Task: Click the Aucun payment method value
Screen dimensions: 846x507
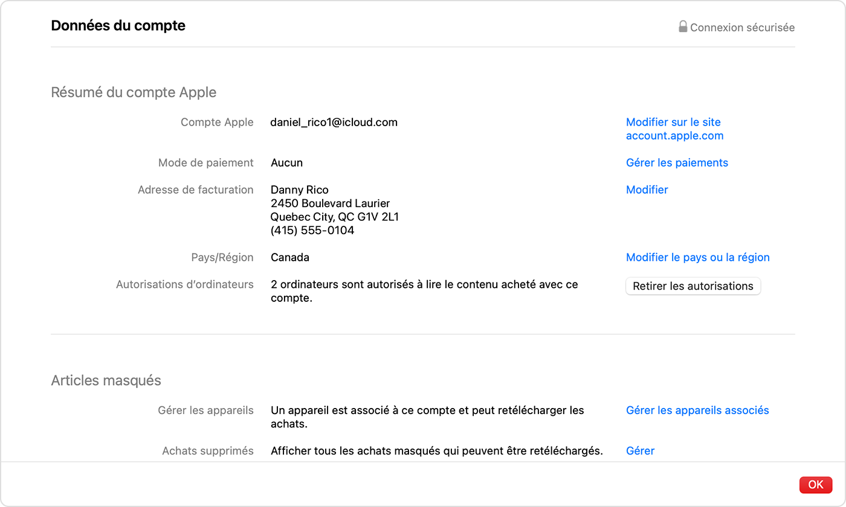Action: pos(286,162)
